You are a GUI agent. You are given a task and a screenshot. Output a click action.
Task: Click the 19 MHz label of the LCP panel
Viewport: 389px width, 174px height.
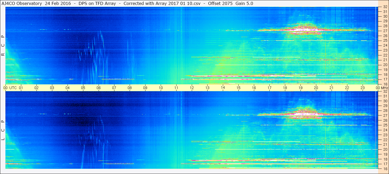point(385,154)
